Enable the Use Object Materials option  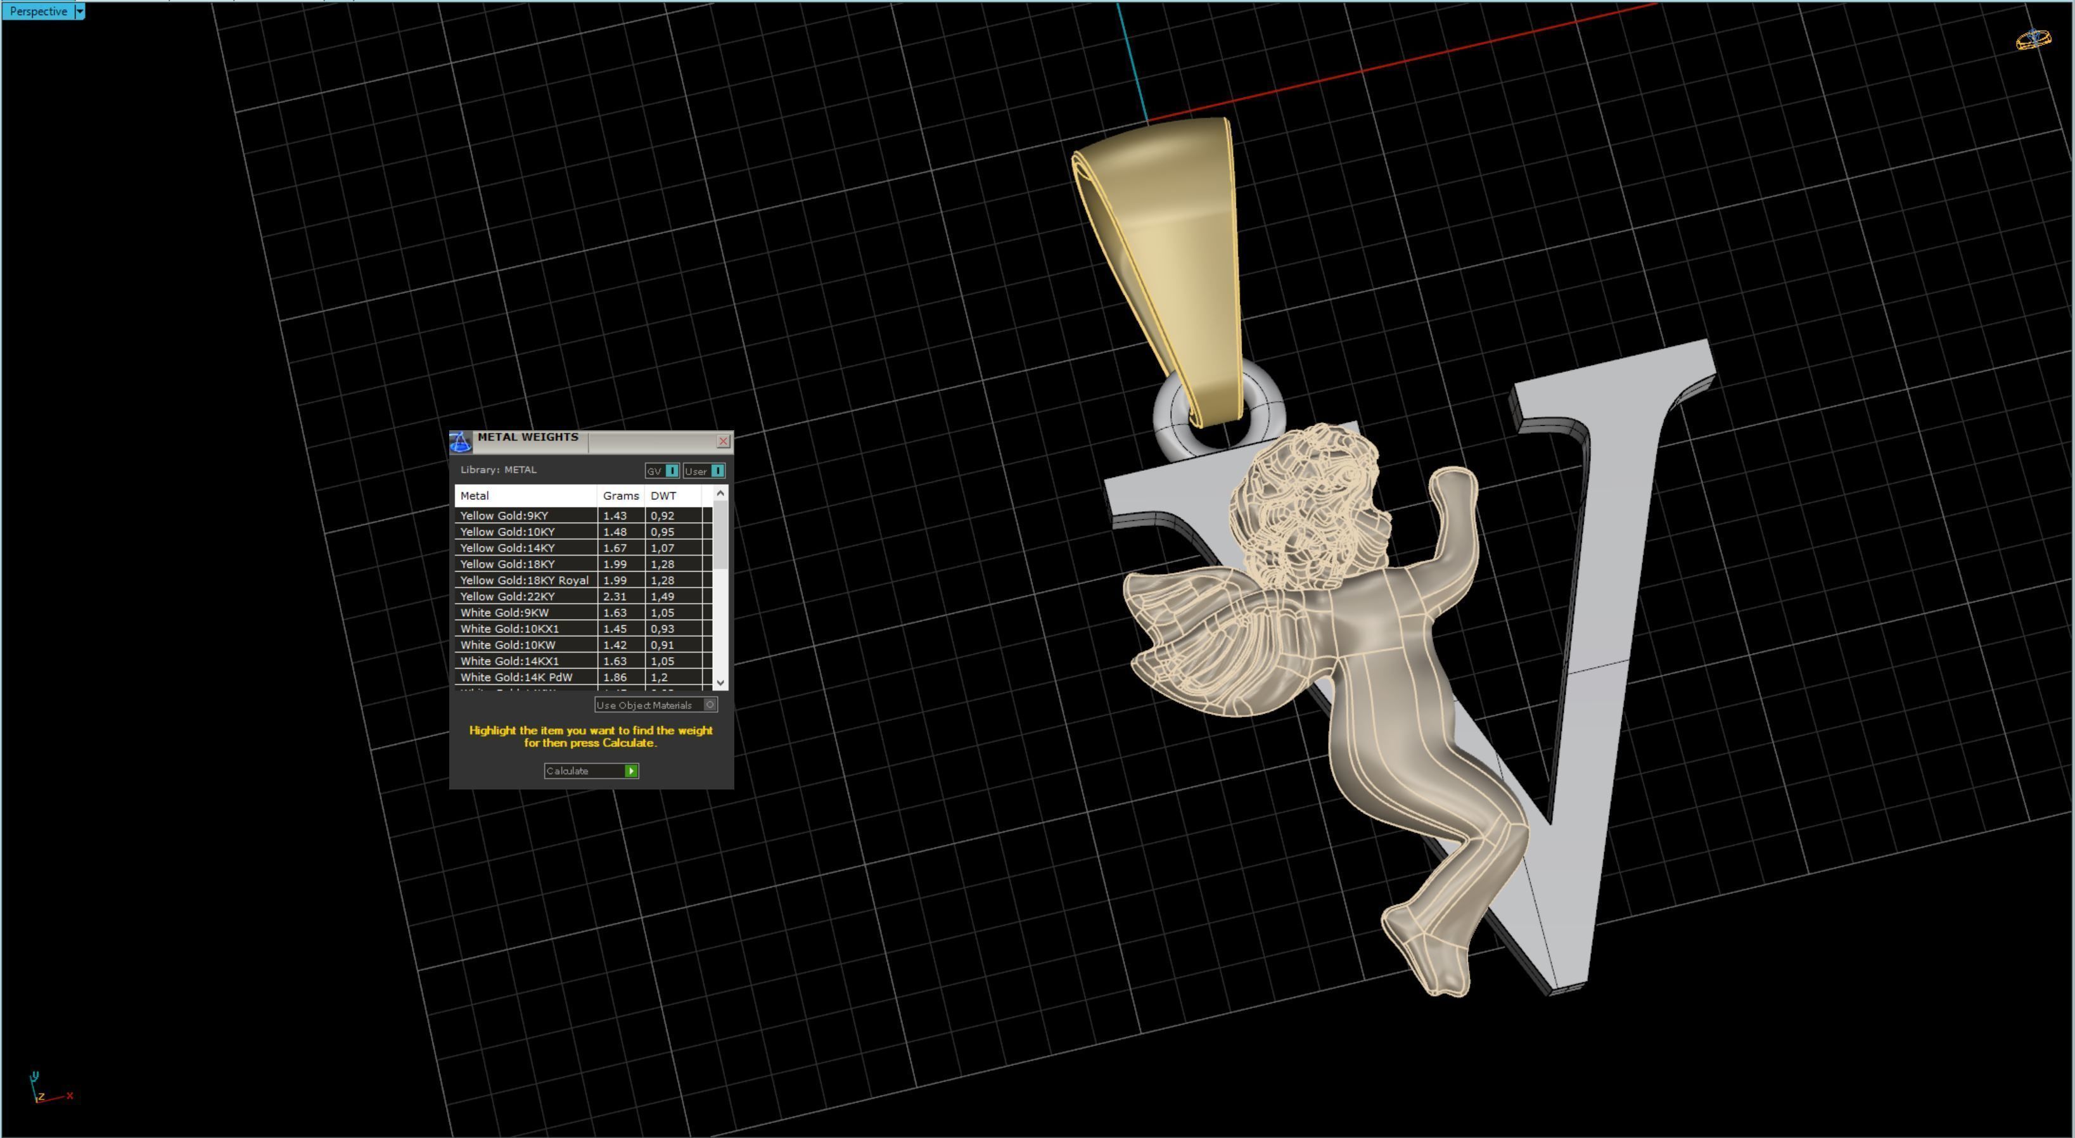point(644,705)
